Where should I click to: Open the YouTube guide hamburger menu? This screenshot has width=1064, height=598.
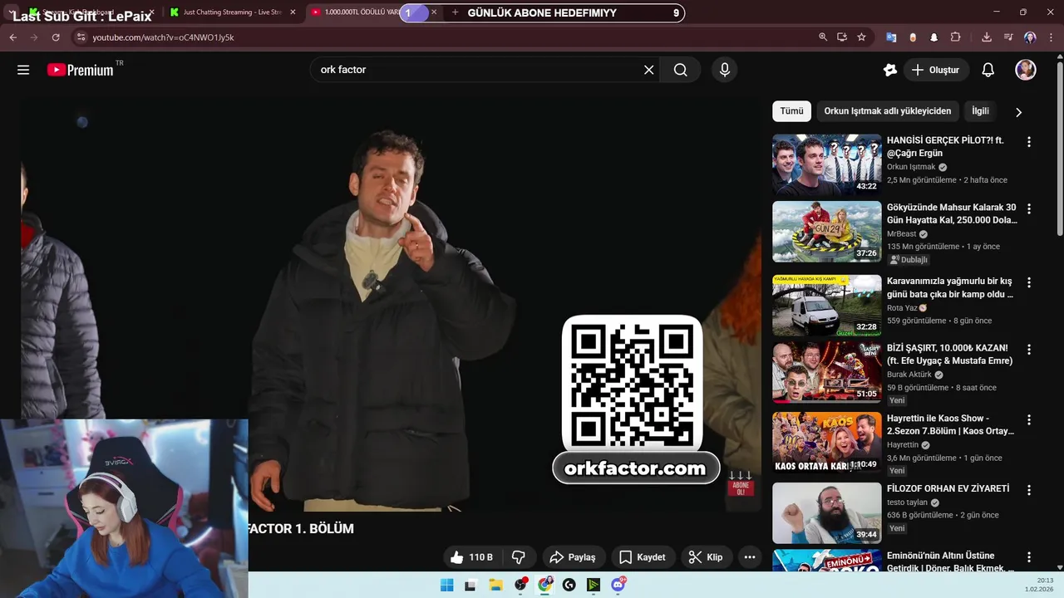[23, 70]
